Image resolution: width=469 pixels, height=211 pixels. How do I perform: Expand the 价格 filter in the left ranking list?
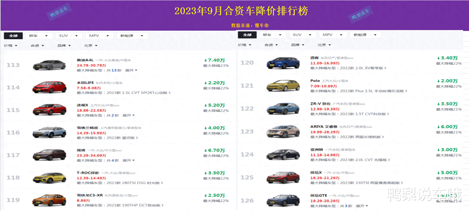tap(11, 46)
